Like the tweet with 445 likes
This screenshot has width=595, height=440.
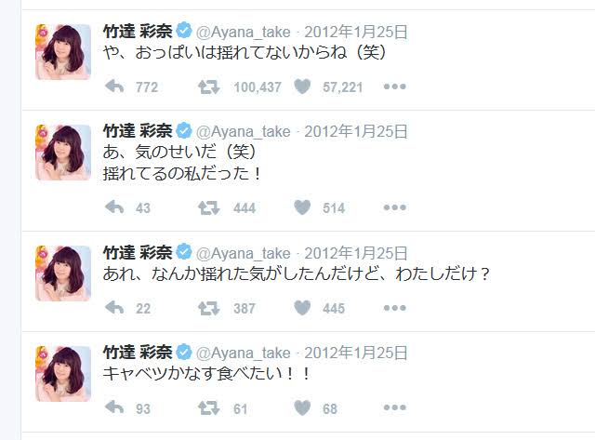tap(302, 308)
